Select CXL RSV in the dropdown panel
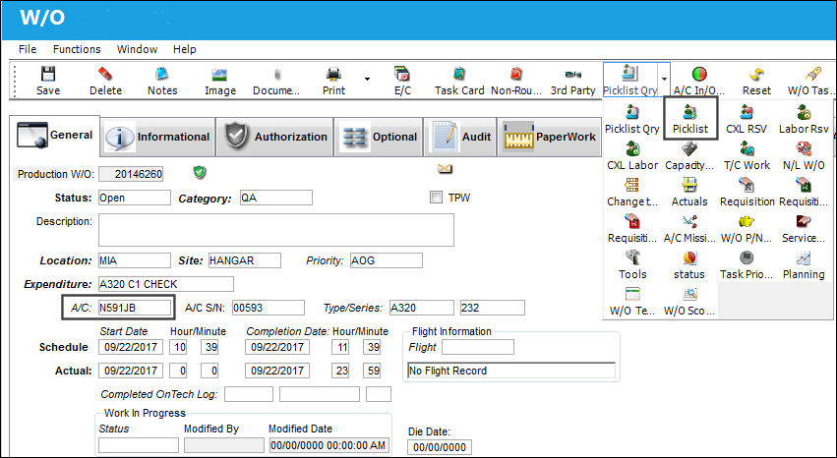 (747, 118)
